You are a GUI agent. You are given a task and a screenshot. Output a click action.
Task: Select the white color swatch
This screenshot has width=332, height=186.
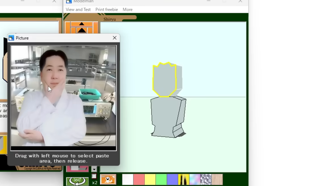coord(128,179)
